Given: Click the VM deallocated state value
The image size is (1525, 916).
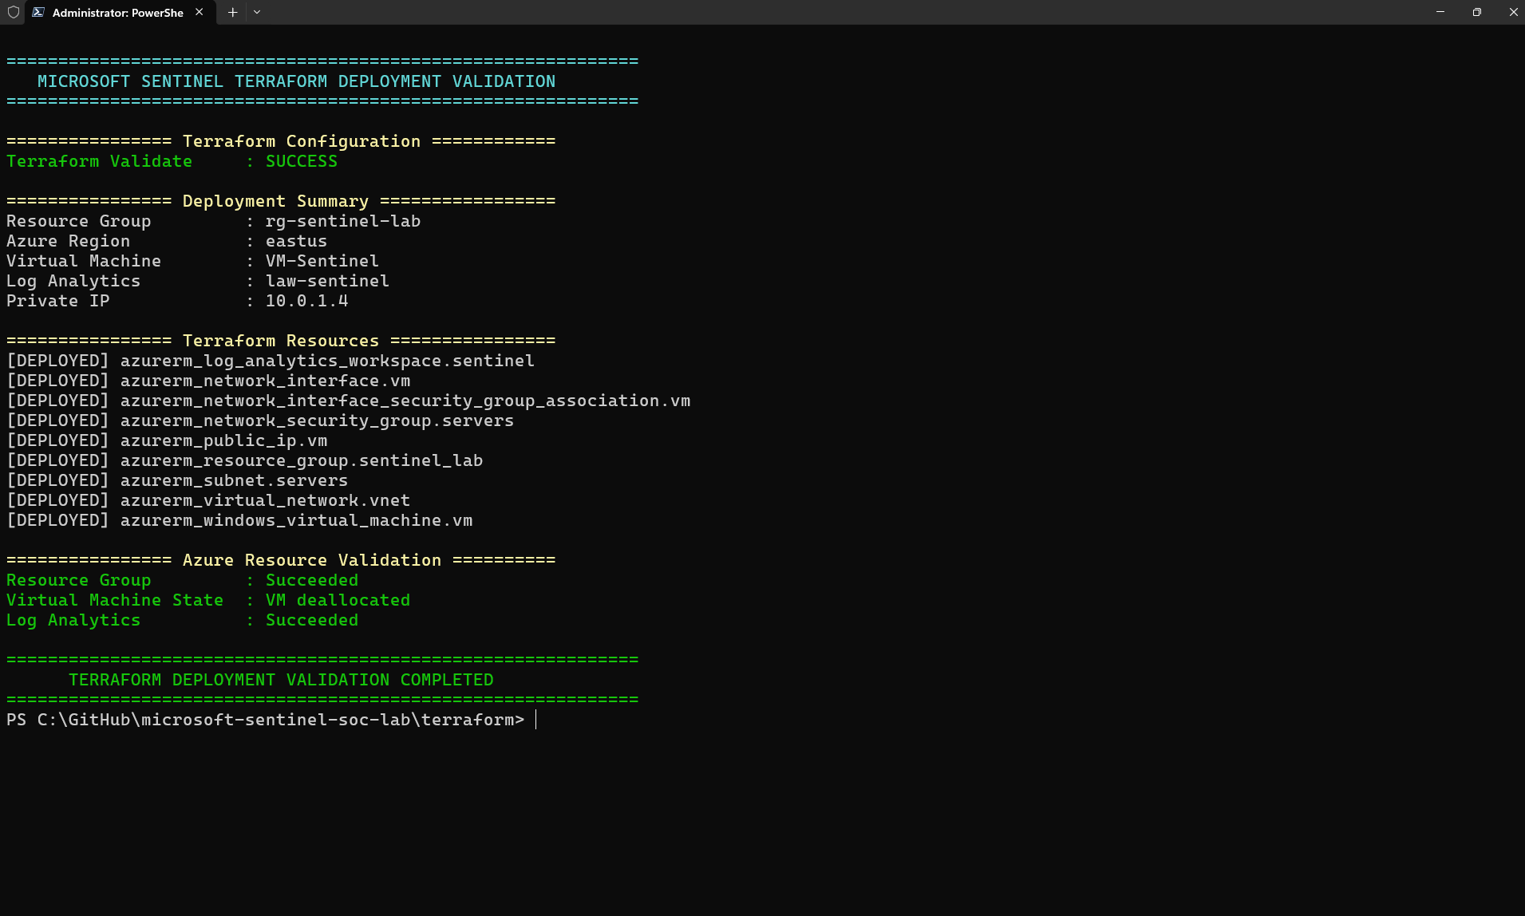Looking at the screenshot, I should [338, 600].
